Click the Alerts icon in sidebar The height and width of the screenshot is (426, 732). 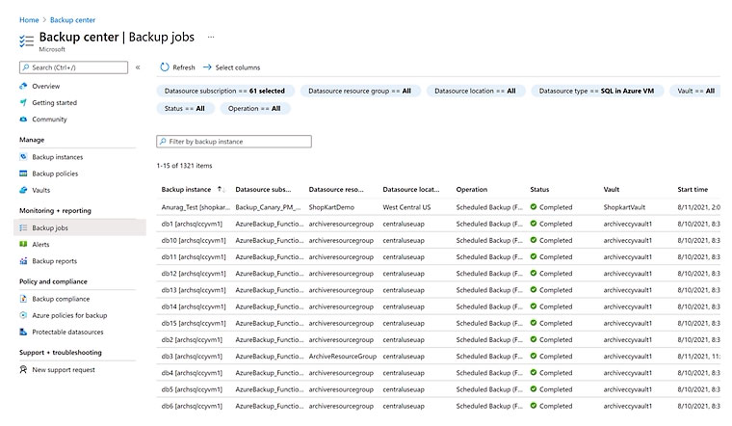click(23, 244)
